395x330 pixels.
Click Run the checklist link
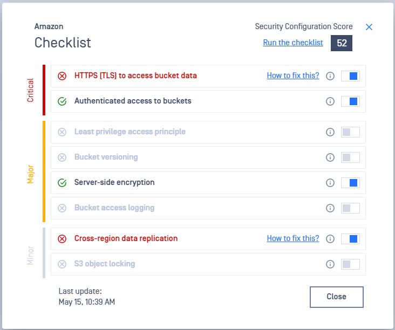tap(292, 43)
